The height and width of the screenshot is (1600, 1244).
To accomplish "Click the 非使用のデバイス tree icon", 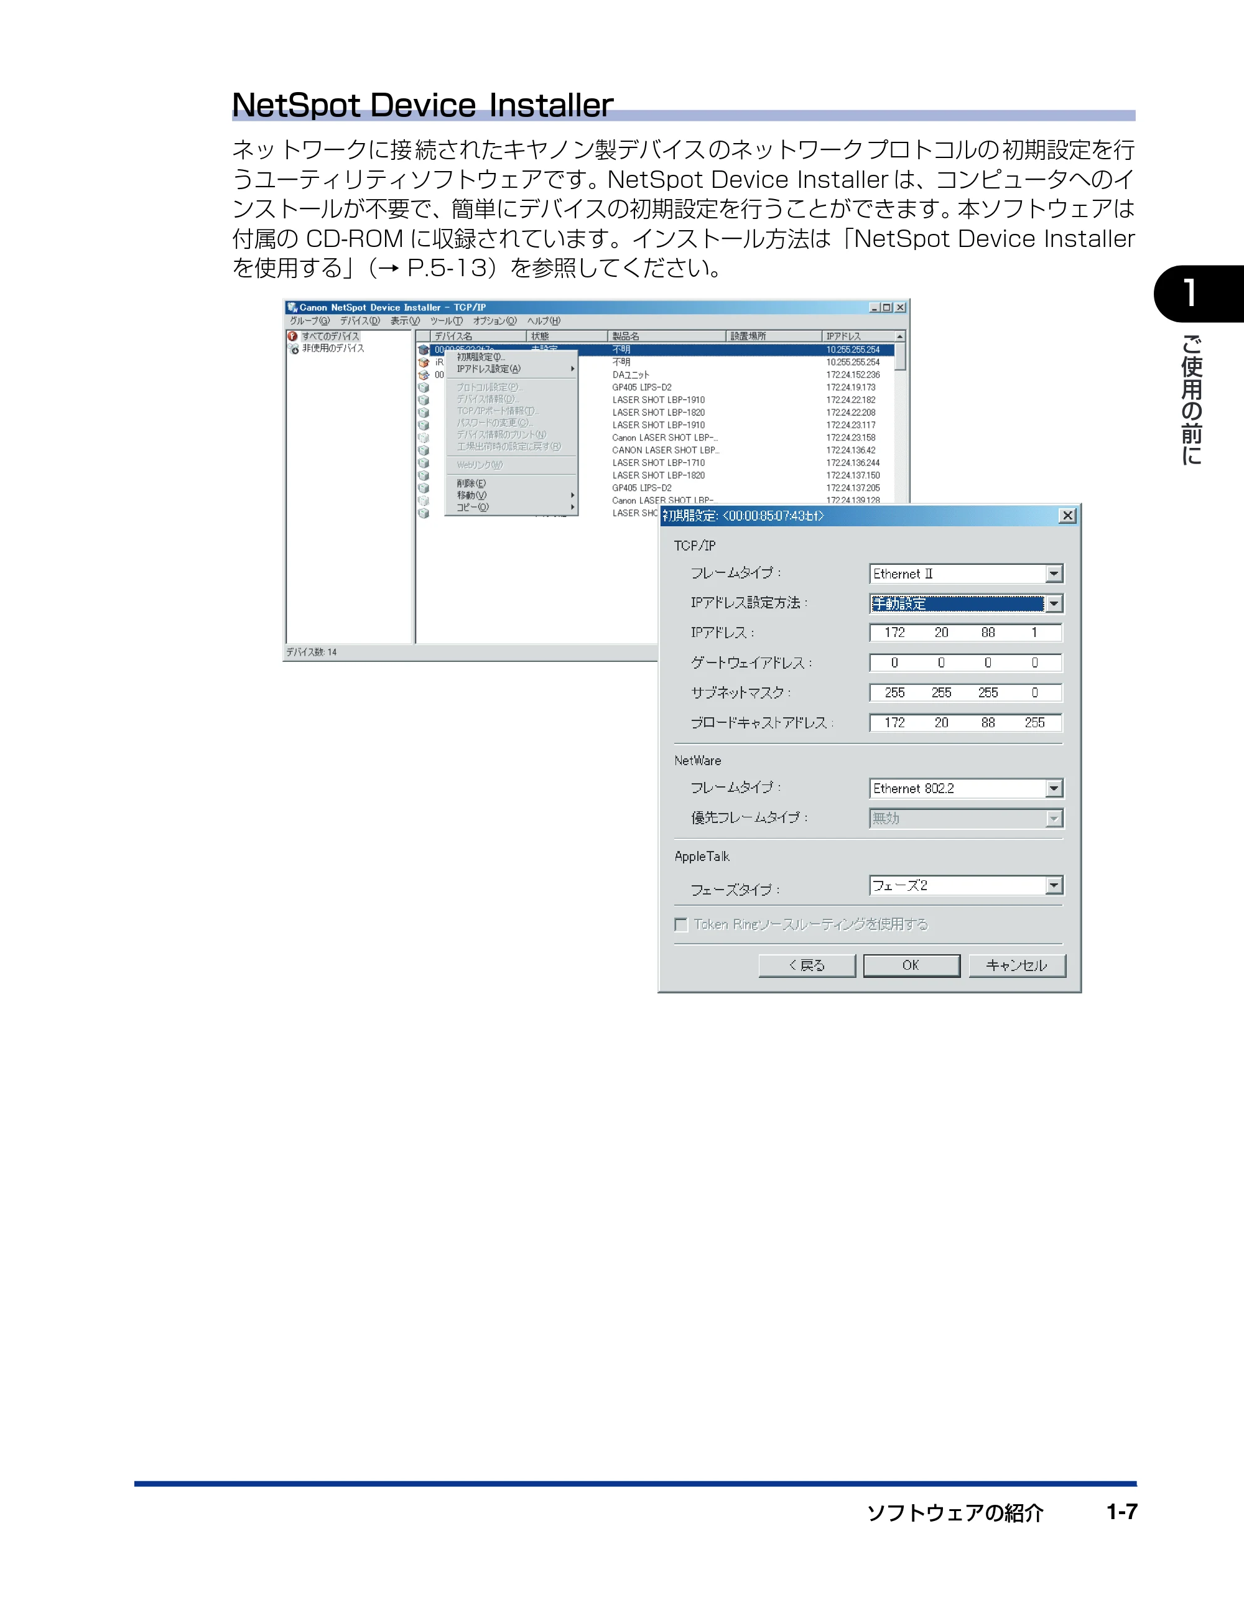I will point(293,348).
